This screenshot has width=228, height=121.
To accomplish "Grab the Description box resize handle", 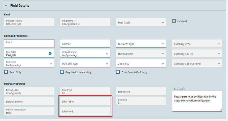I will [221, 110].
